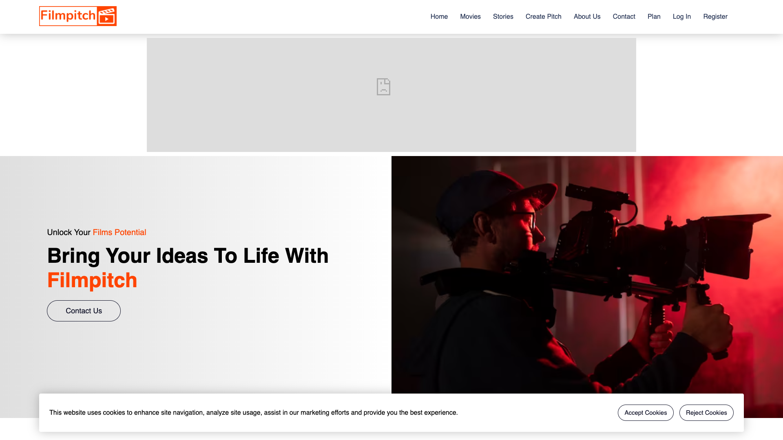The image size is (783, 440).
Task: Select Create Pitch in the navigation
Action: coord(543,17)
